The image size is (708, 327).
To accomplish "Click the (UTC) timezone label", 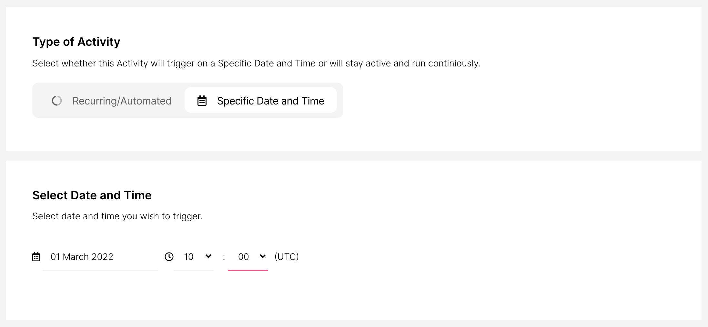I will (287, 257).
